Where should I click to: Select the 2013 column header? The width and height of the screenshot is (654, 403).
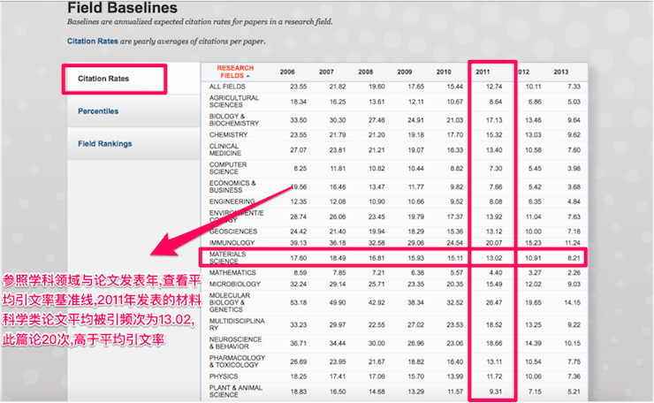[561, 72]
